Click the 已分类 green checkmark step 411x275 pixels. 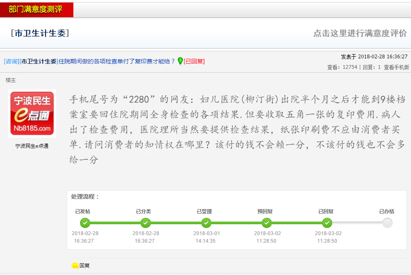click(x=146, y=223)
